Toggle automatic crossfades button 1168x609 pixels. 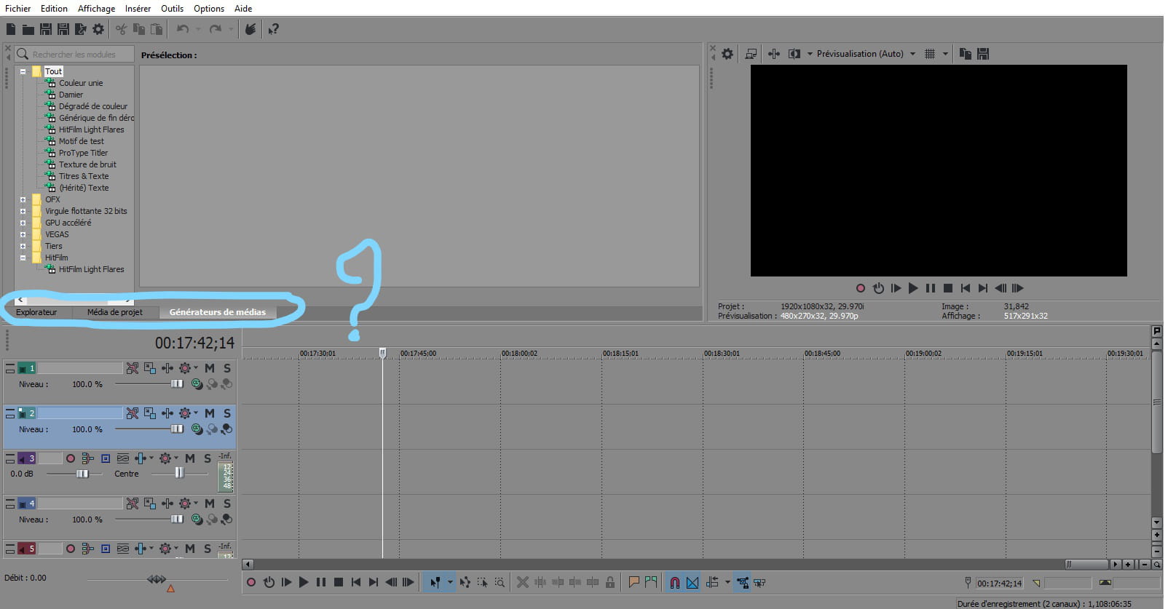pos(692,582)
